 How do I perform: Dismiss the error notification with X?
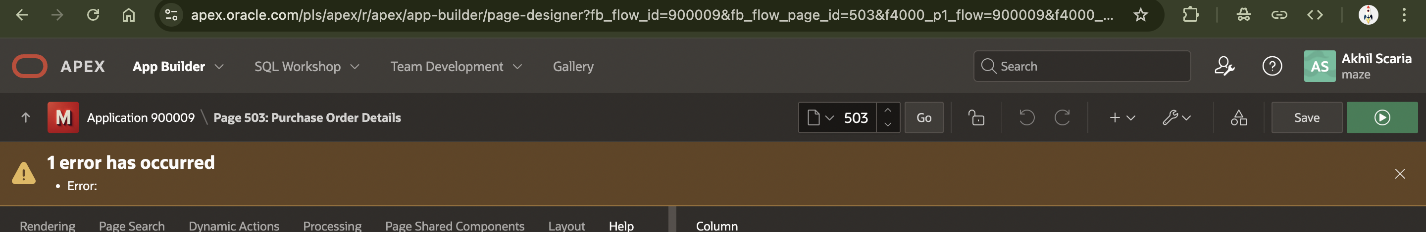tap(1400, 174)
